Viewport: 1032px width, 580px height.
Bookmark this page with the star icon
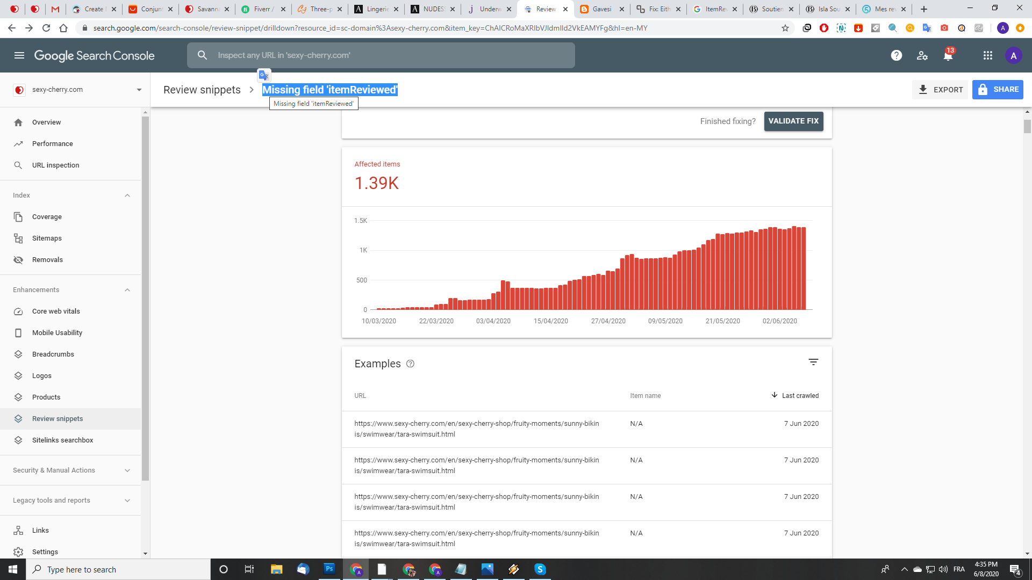[x=785, y=28]
